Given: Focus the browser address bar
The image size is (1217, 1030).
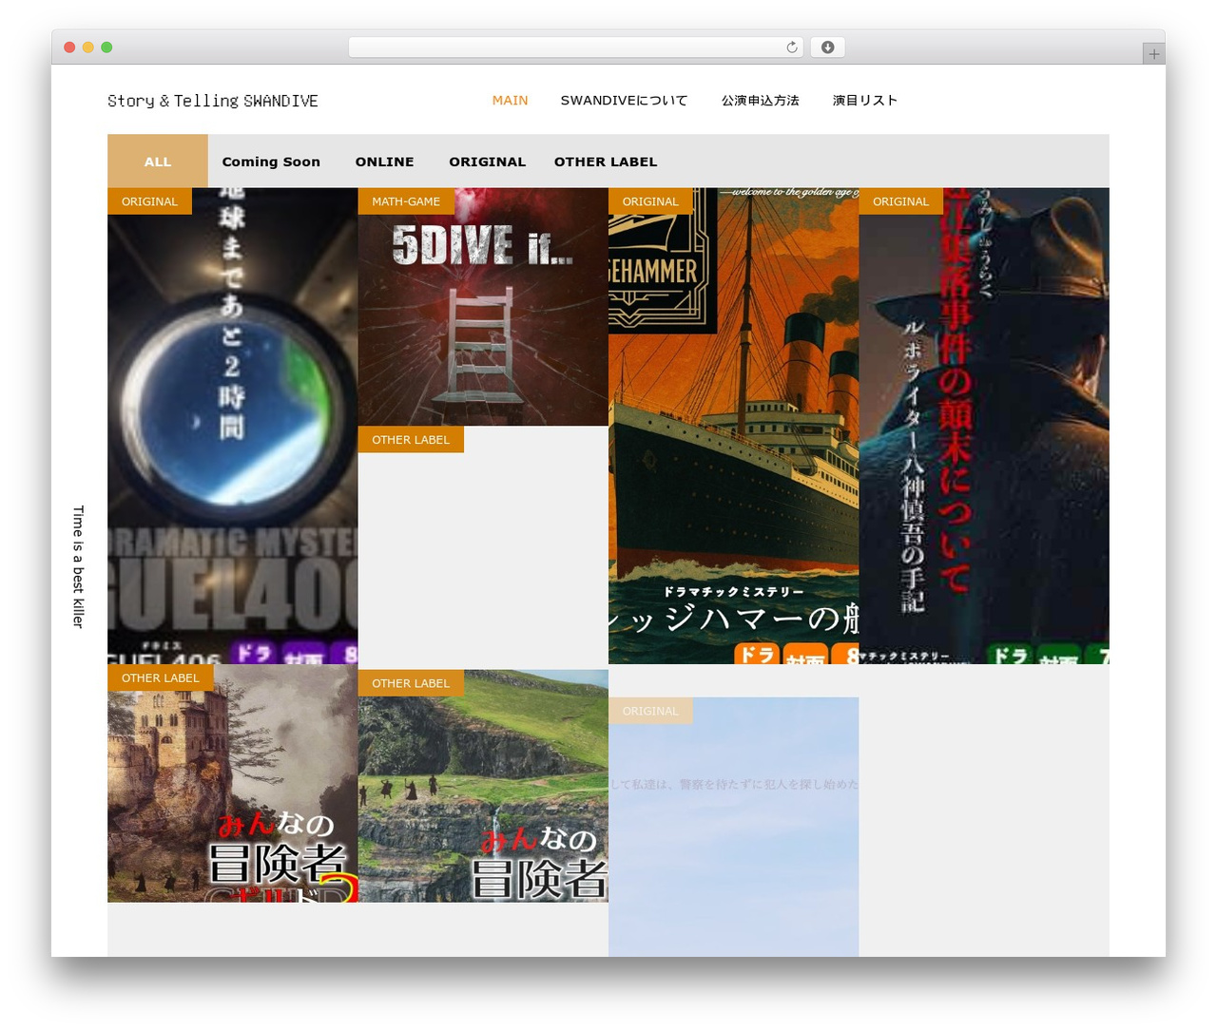Looking at the screenshot, I should 575,47.
